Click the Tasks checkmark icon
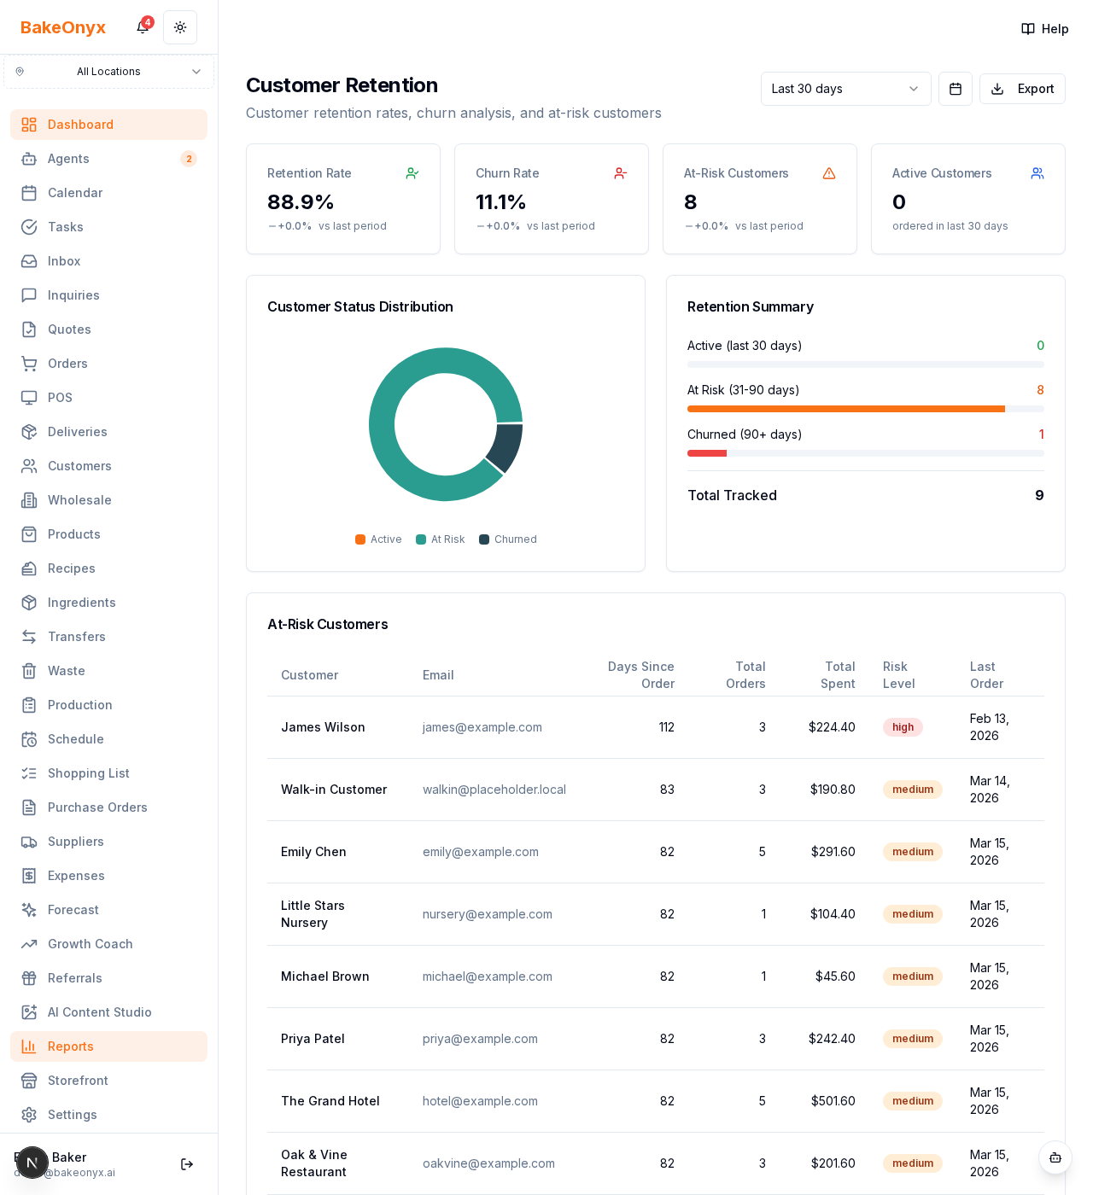The height and width of the screenshot is (1195, 1093). [x=29, y=227]
